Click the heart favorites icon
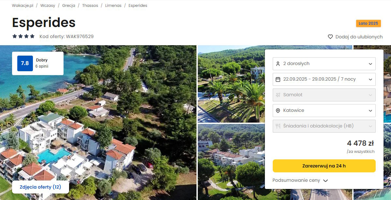This screenshot has width=391, height=200. (330, 37)
